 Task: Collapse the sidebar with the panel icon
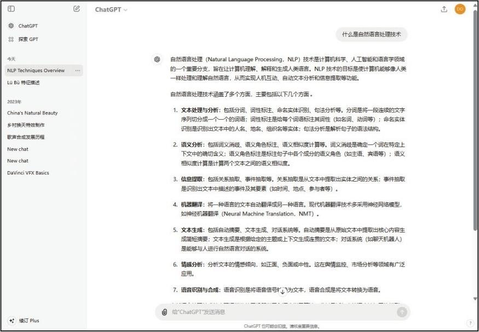point(11,9)
